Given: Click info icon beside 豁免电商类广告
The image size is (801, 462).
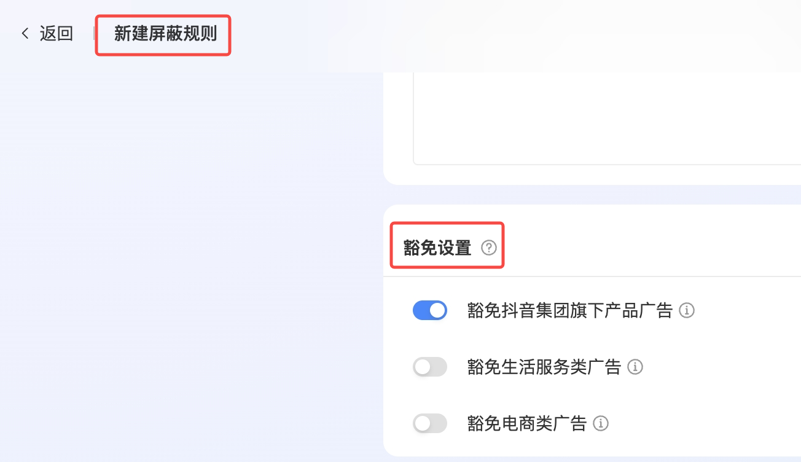Looking at the screenshot, I should [x=601, y=423].
